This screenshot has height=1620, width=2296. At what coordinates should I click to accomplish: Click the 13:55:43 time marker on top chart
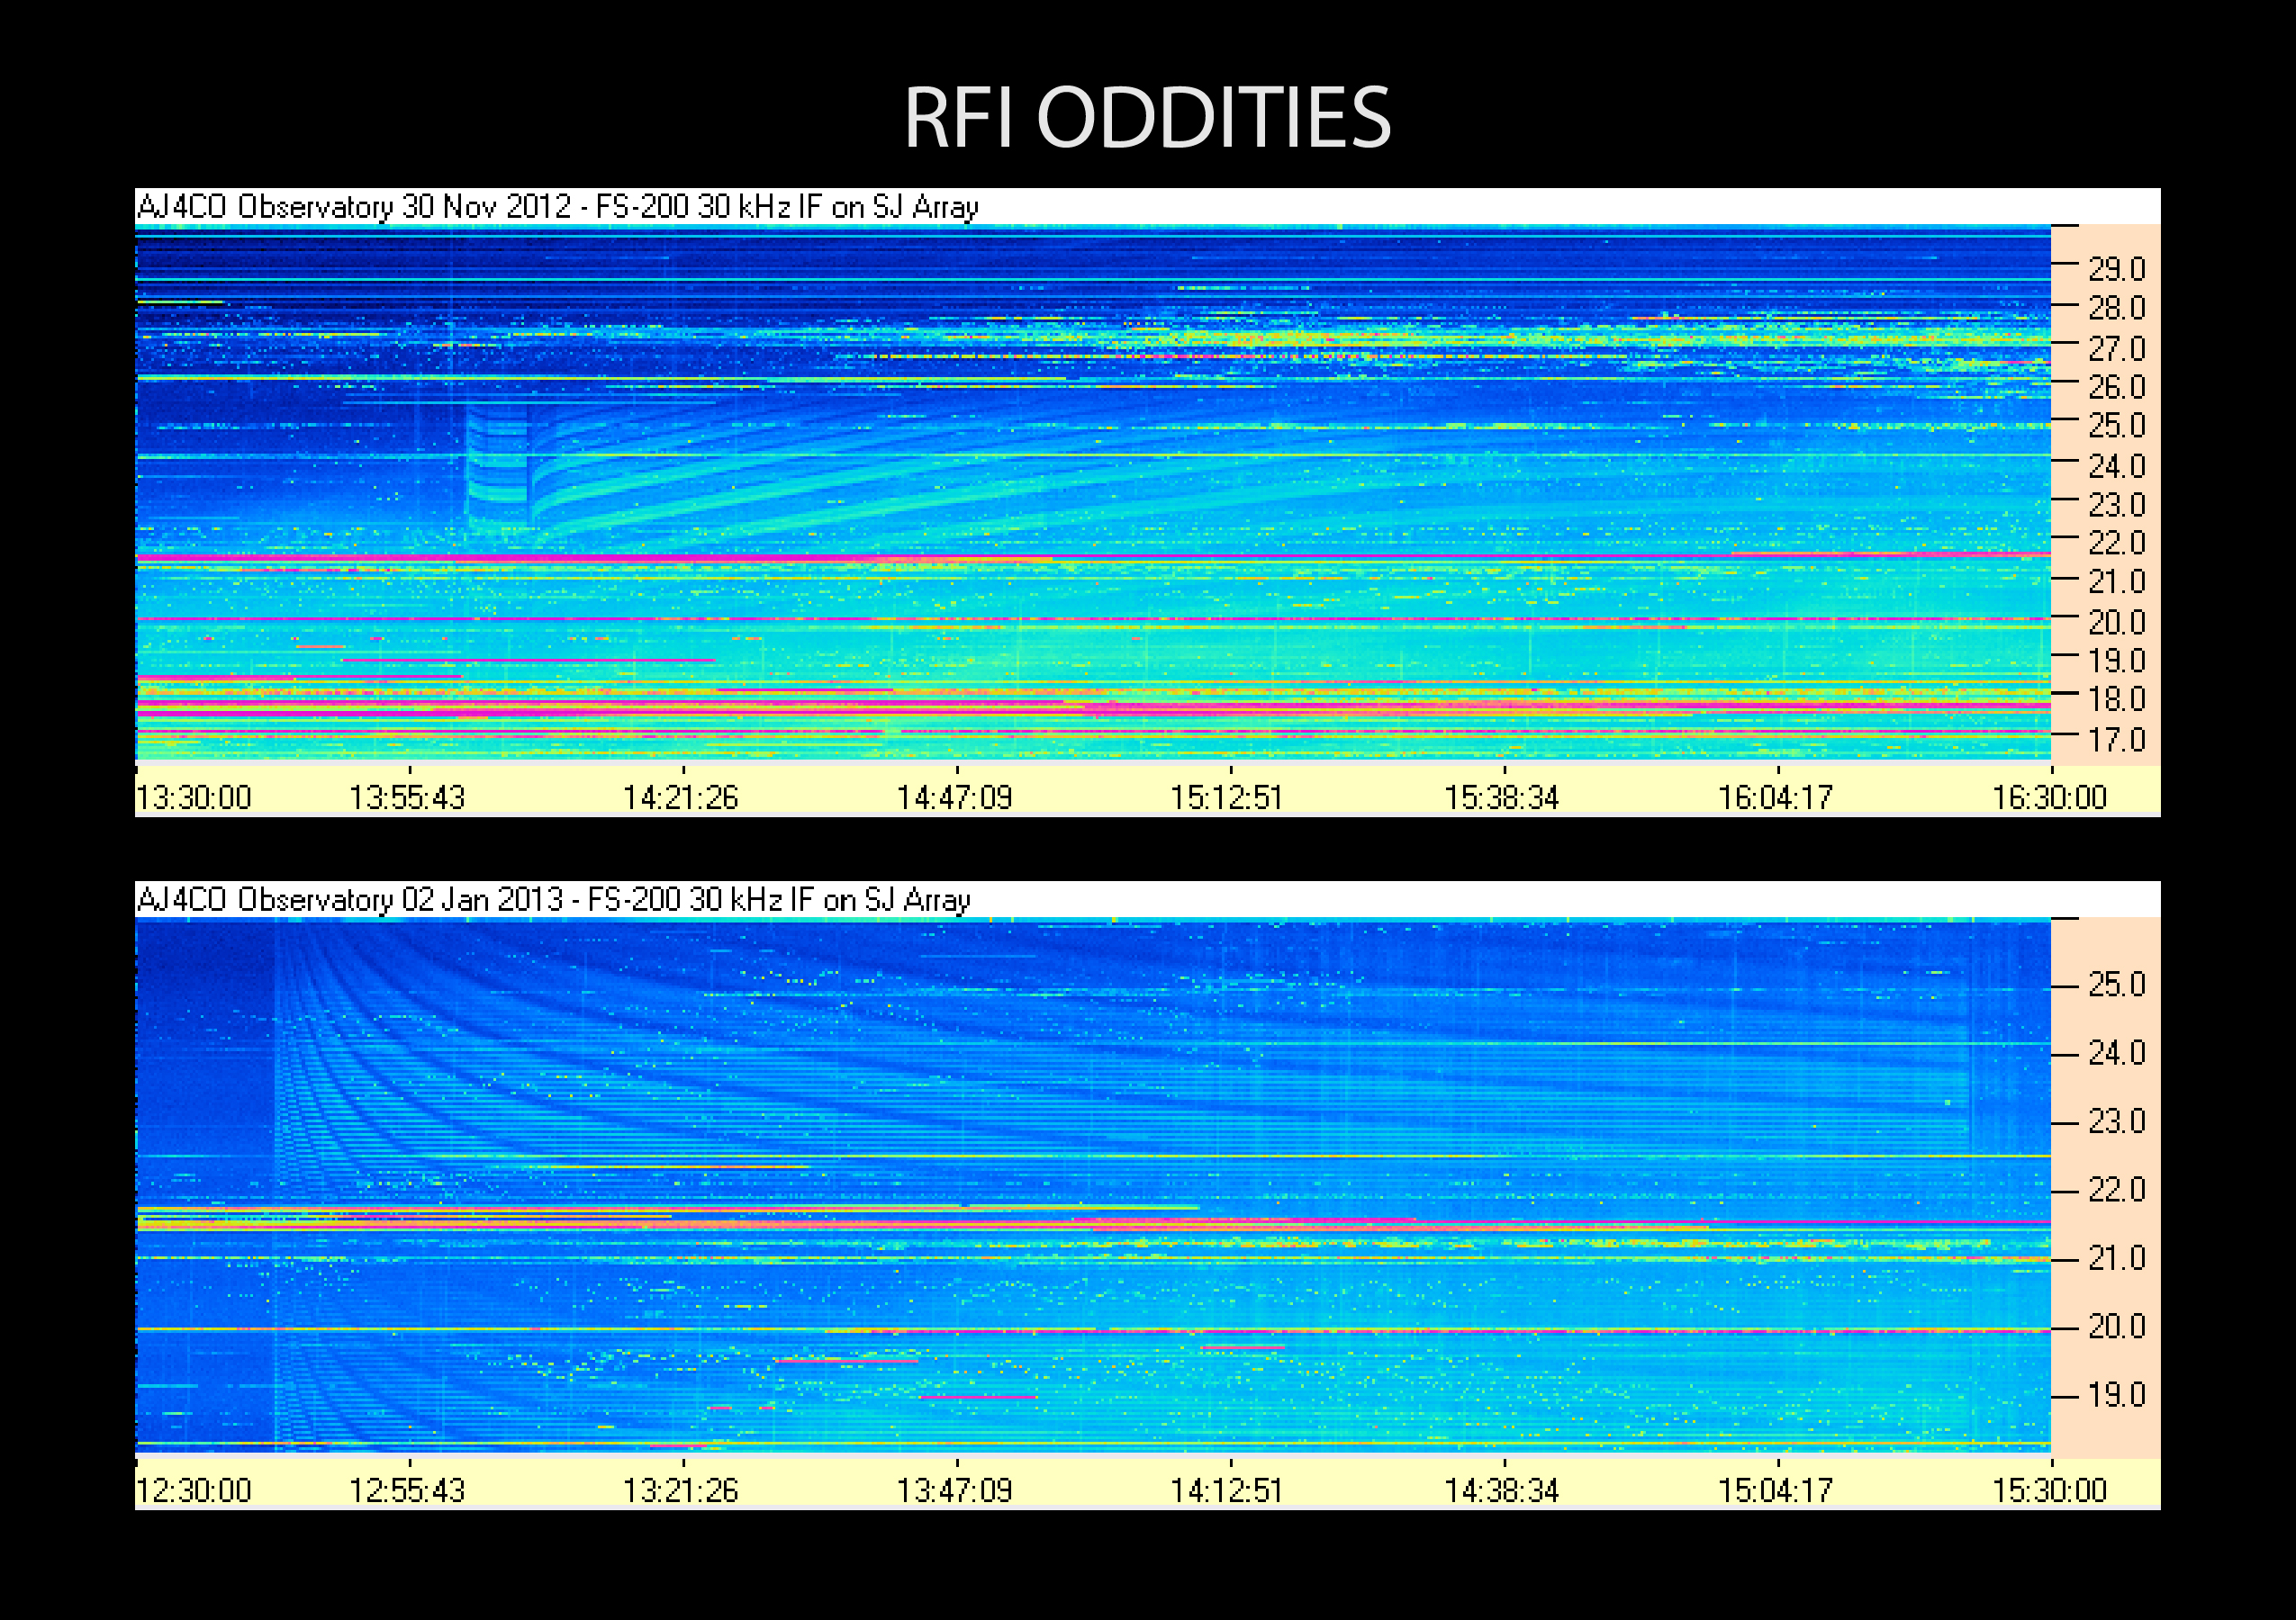click(x=407, y=797)
